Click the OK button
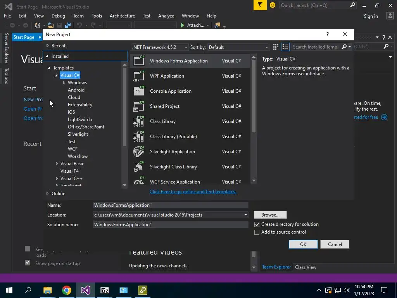This screenshot has height=298, width=397. click(303, 244)
